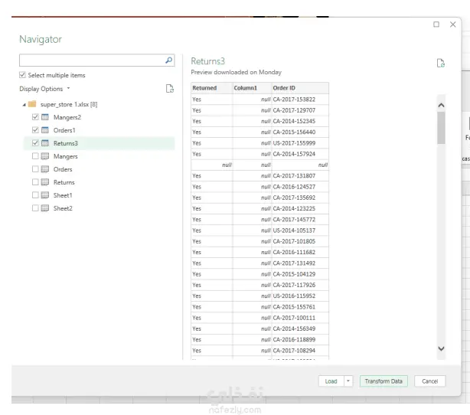Click cell CA-2017-153822
This screenshot has width=470, height=415.
[x=300, y=100]
